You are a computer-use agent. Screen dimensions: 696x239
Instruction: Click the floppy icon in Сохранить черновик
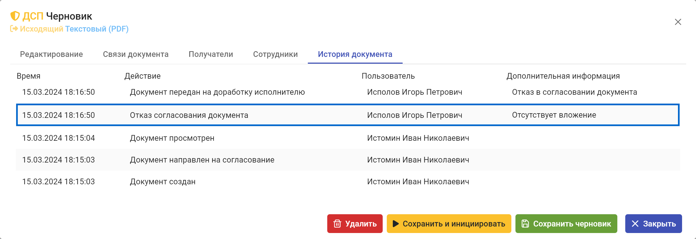(525, 224)
